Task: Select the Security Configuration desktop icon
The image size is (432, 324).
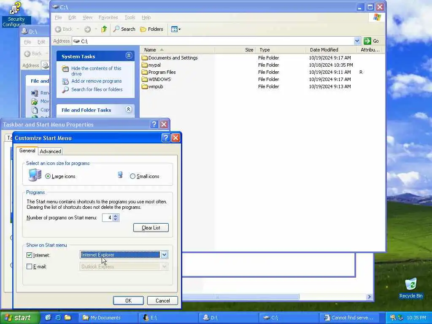Action: point(16,14)
